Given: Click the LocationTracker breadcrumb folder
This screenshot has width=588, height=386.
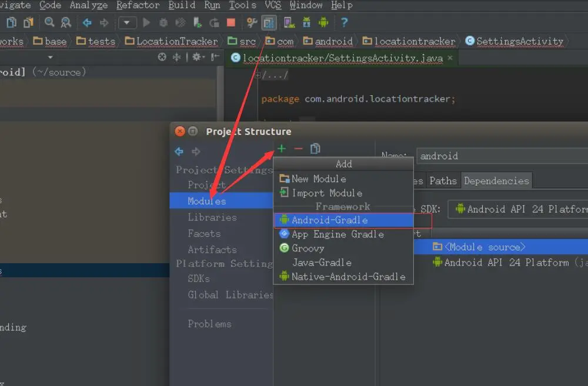Looking at the screenshot, I should (x=171, y=41).
